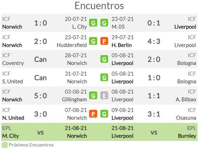Click the Osasuna team name
199x149 pixels.
tap(186, 118)
